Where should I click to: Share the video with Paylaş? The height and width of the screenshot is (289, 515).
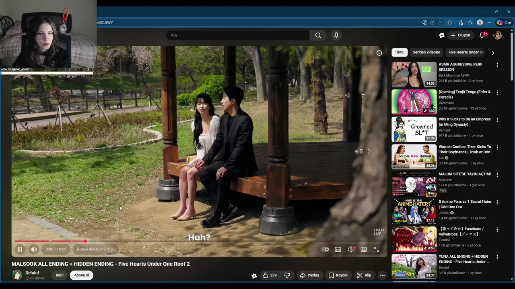[309, 275]
